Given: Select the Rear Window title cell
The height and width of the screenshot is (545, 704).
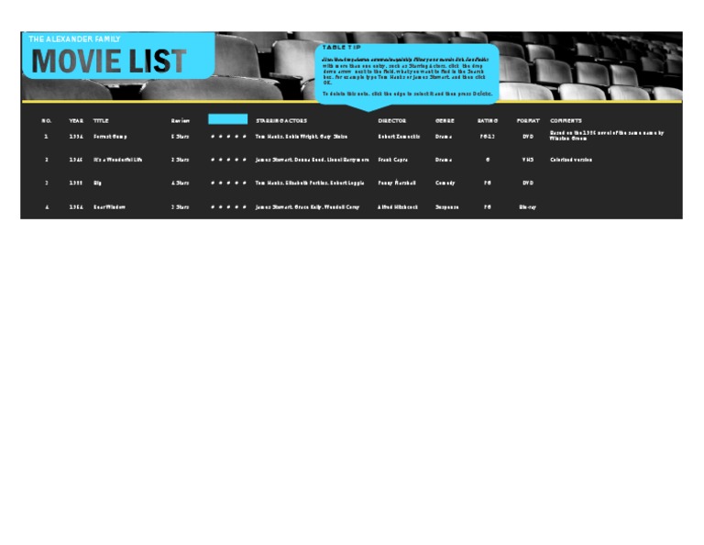Looking at the screenshot, I should [109, 207].
